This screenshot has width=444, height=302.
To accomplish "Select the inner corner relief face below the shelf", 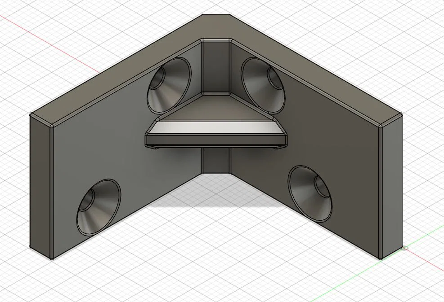I will 216,161.
